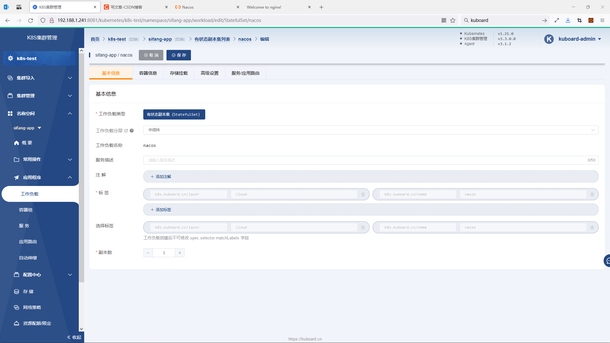Click into the 服务描述 input field

pyautogui.click(x=371, y=160)
